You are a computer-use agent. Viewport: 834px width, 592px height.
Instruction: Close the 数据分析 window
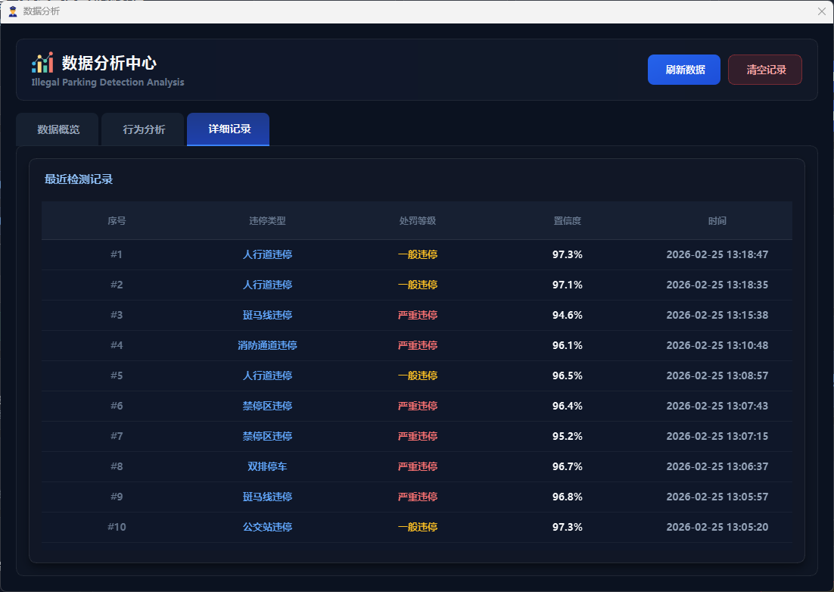(821, 11)
